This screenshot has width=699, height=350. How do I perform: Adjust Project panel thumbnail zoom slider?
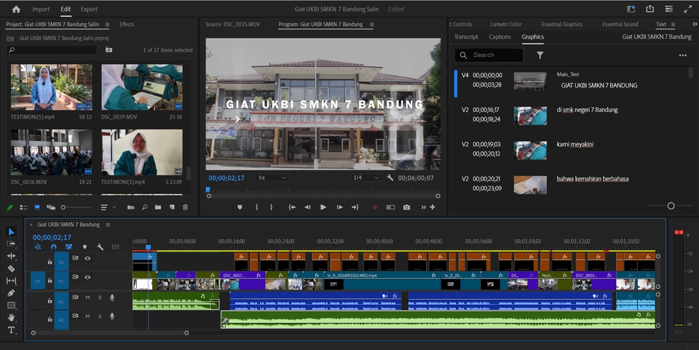tap(63, 207)
